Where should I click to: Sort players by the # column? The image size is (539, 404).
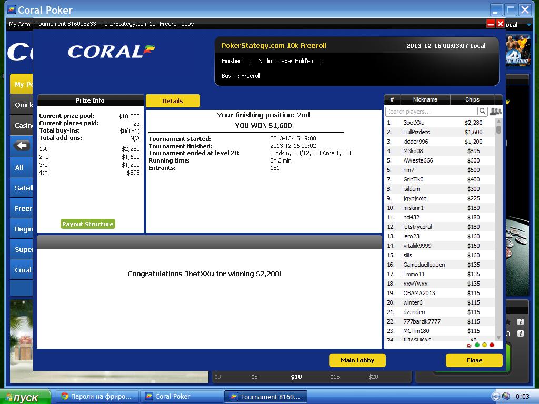click(392, 99)
